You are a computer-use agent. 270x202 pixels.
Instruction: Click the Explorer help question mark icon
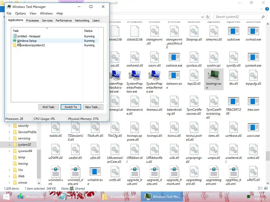tap(267, 9)
